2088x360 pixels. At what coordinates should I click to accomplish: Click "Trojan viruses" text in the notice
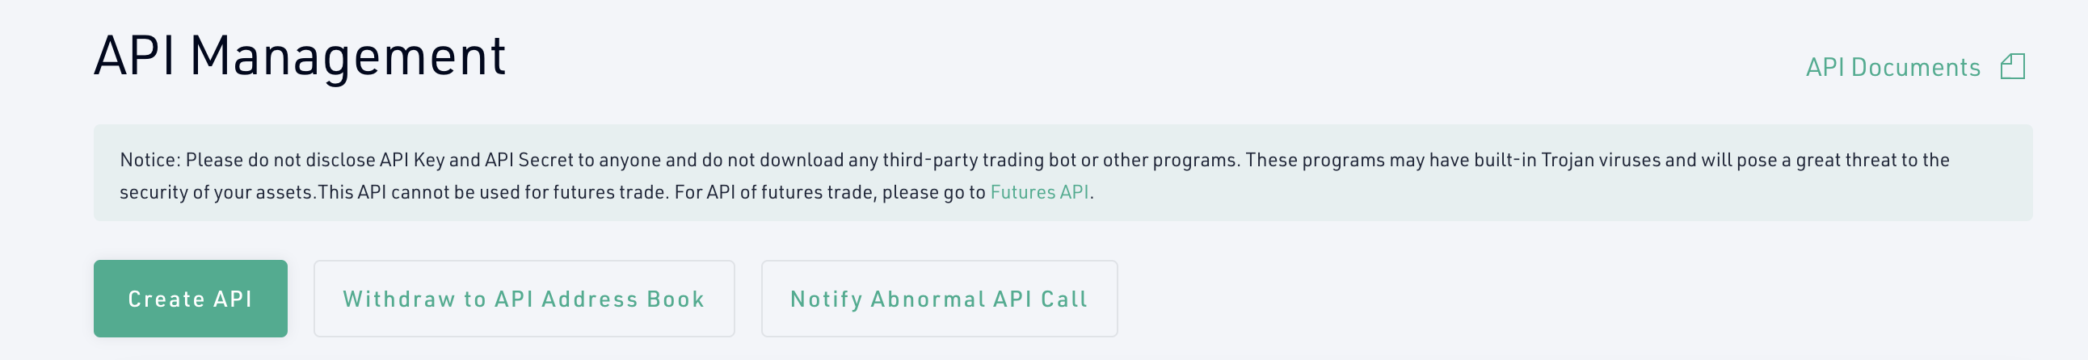(x=1600, y=160)
